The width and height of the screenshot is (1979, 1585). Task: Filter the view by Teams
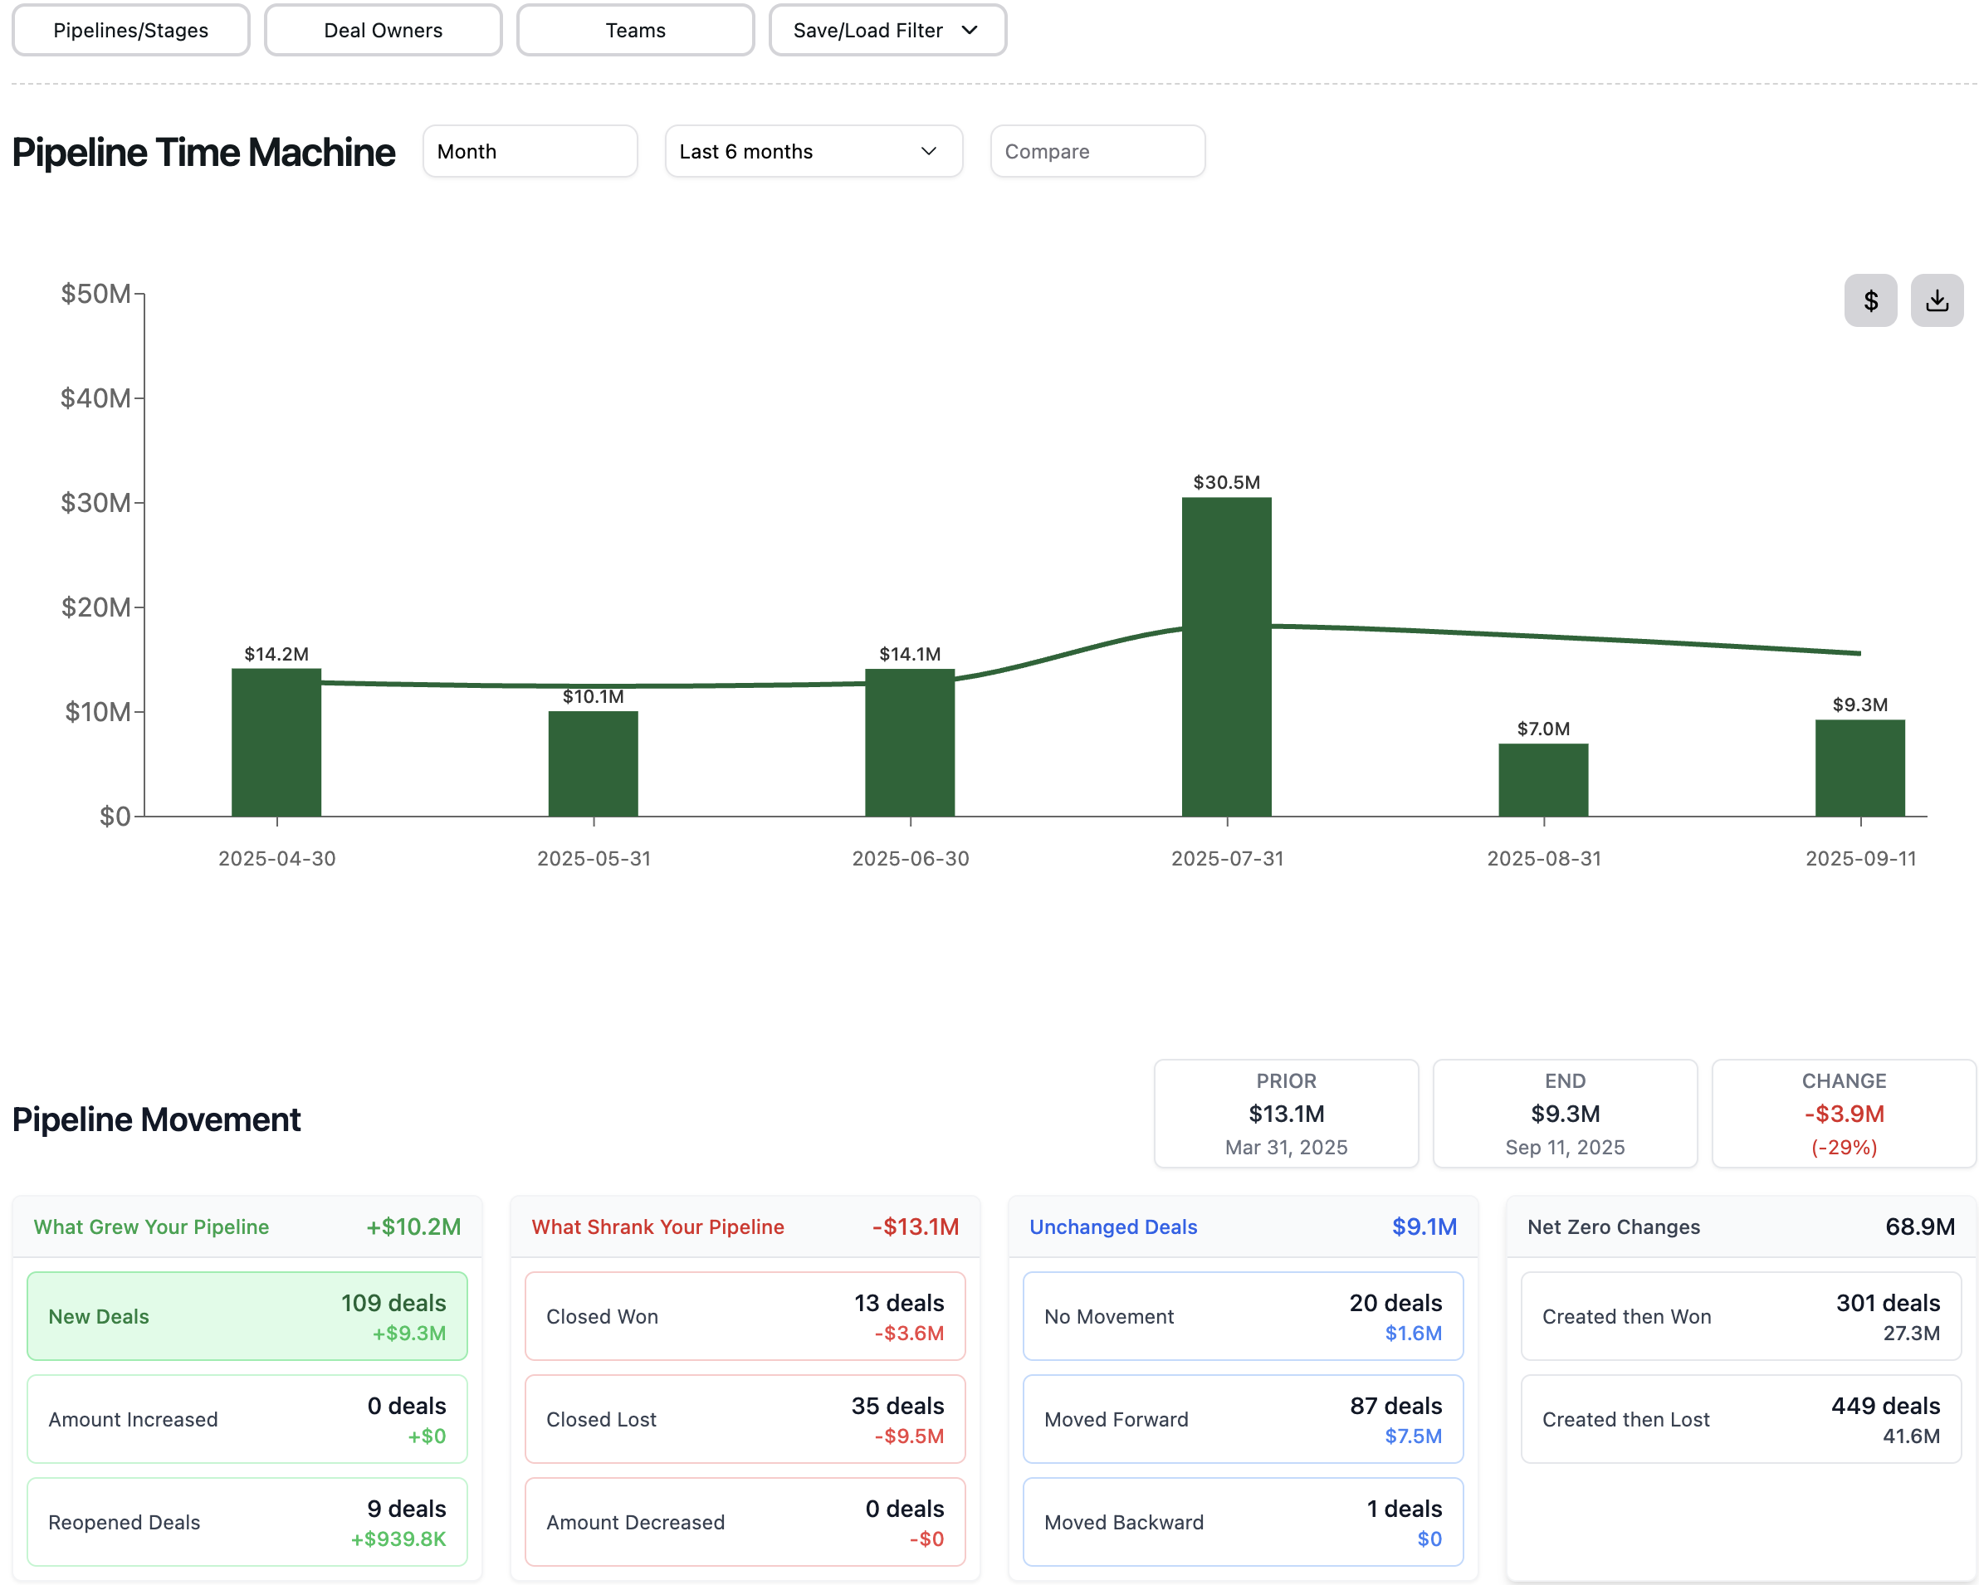pos(635,30)
